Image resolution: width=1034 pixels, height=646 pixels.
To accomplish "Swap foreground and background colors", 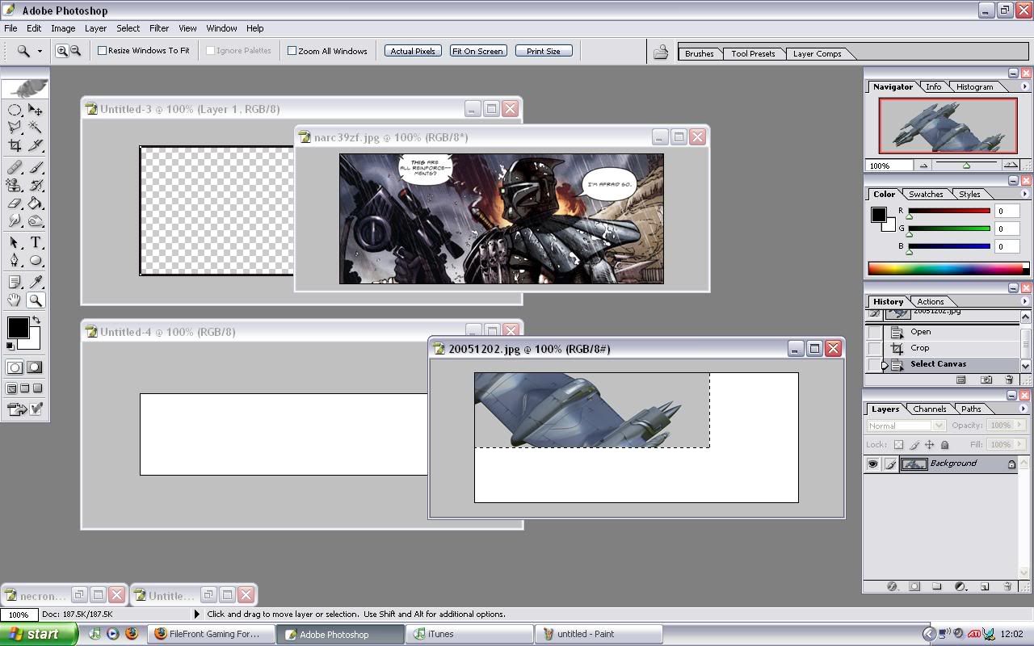I will (x=36, y=320).
